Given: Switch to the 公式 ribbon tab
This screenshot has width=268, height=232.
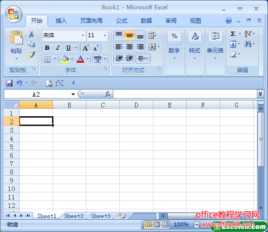Looking at the screenshot, I should click(x=122, y=21).
